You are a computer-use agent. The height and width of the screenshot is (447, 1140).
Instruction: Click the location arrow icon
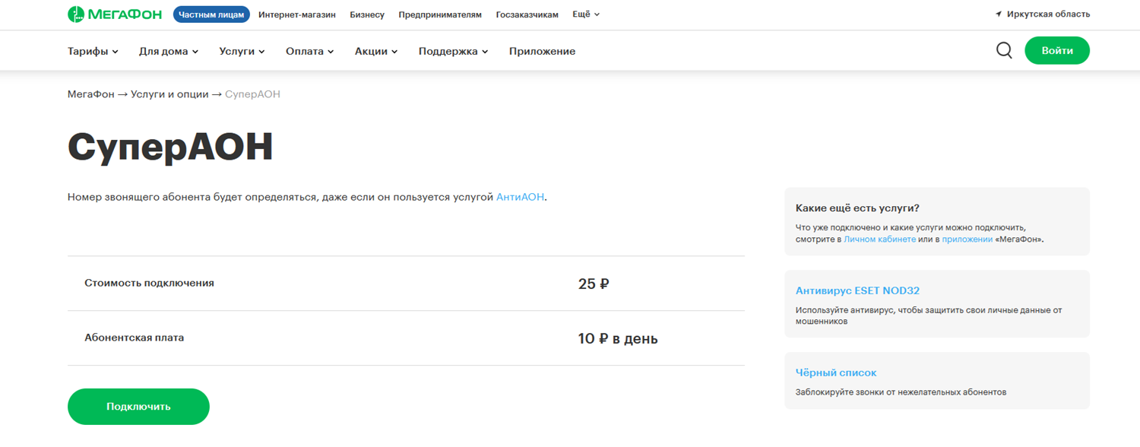(999, 14)
